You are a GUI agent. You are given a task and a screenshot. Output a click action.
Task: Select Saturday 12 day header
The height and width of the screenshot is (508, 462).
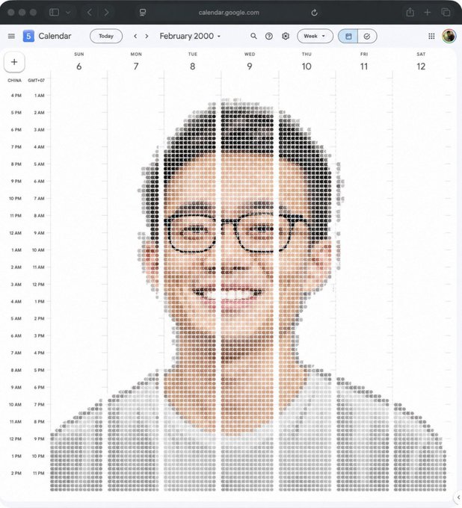click(421, 61)
